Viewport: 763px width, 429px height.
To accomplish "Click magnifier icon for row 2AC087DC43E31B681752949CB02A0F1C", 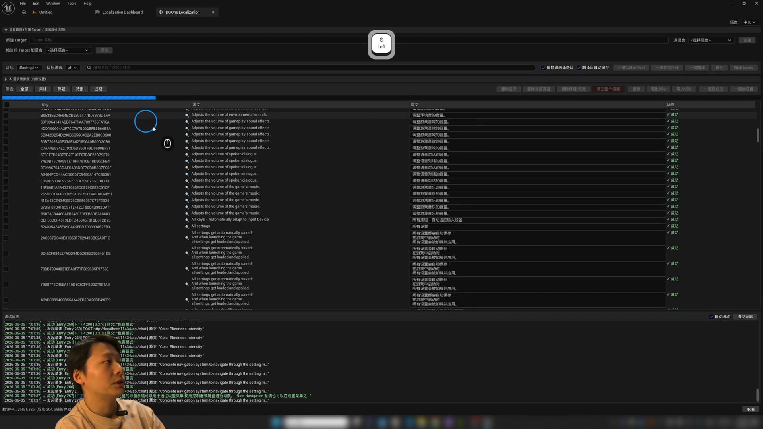I will 187,238.
